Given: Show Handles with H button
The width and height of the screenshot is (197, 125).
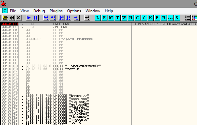Looking at the screenshot, I should click(131, 18).
